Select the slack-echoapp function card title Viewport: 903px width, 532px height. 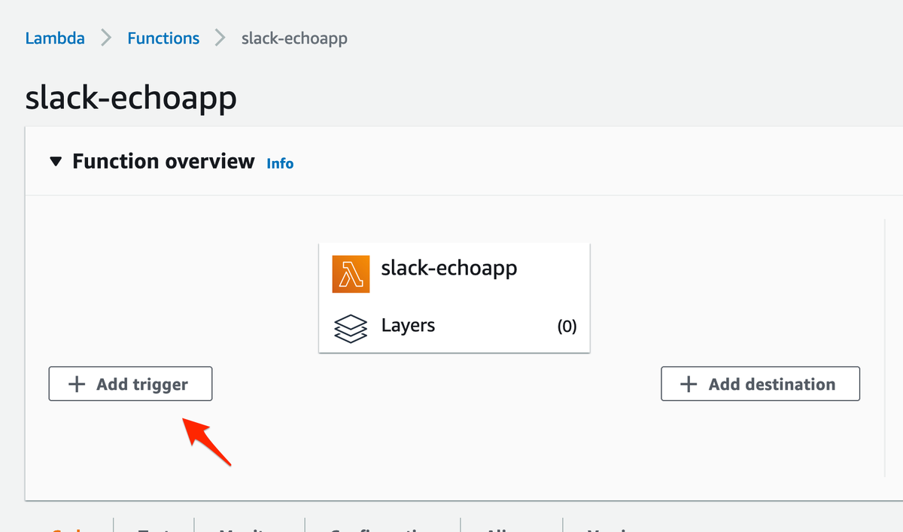click(449, 268)
